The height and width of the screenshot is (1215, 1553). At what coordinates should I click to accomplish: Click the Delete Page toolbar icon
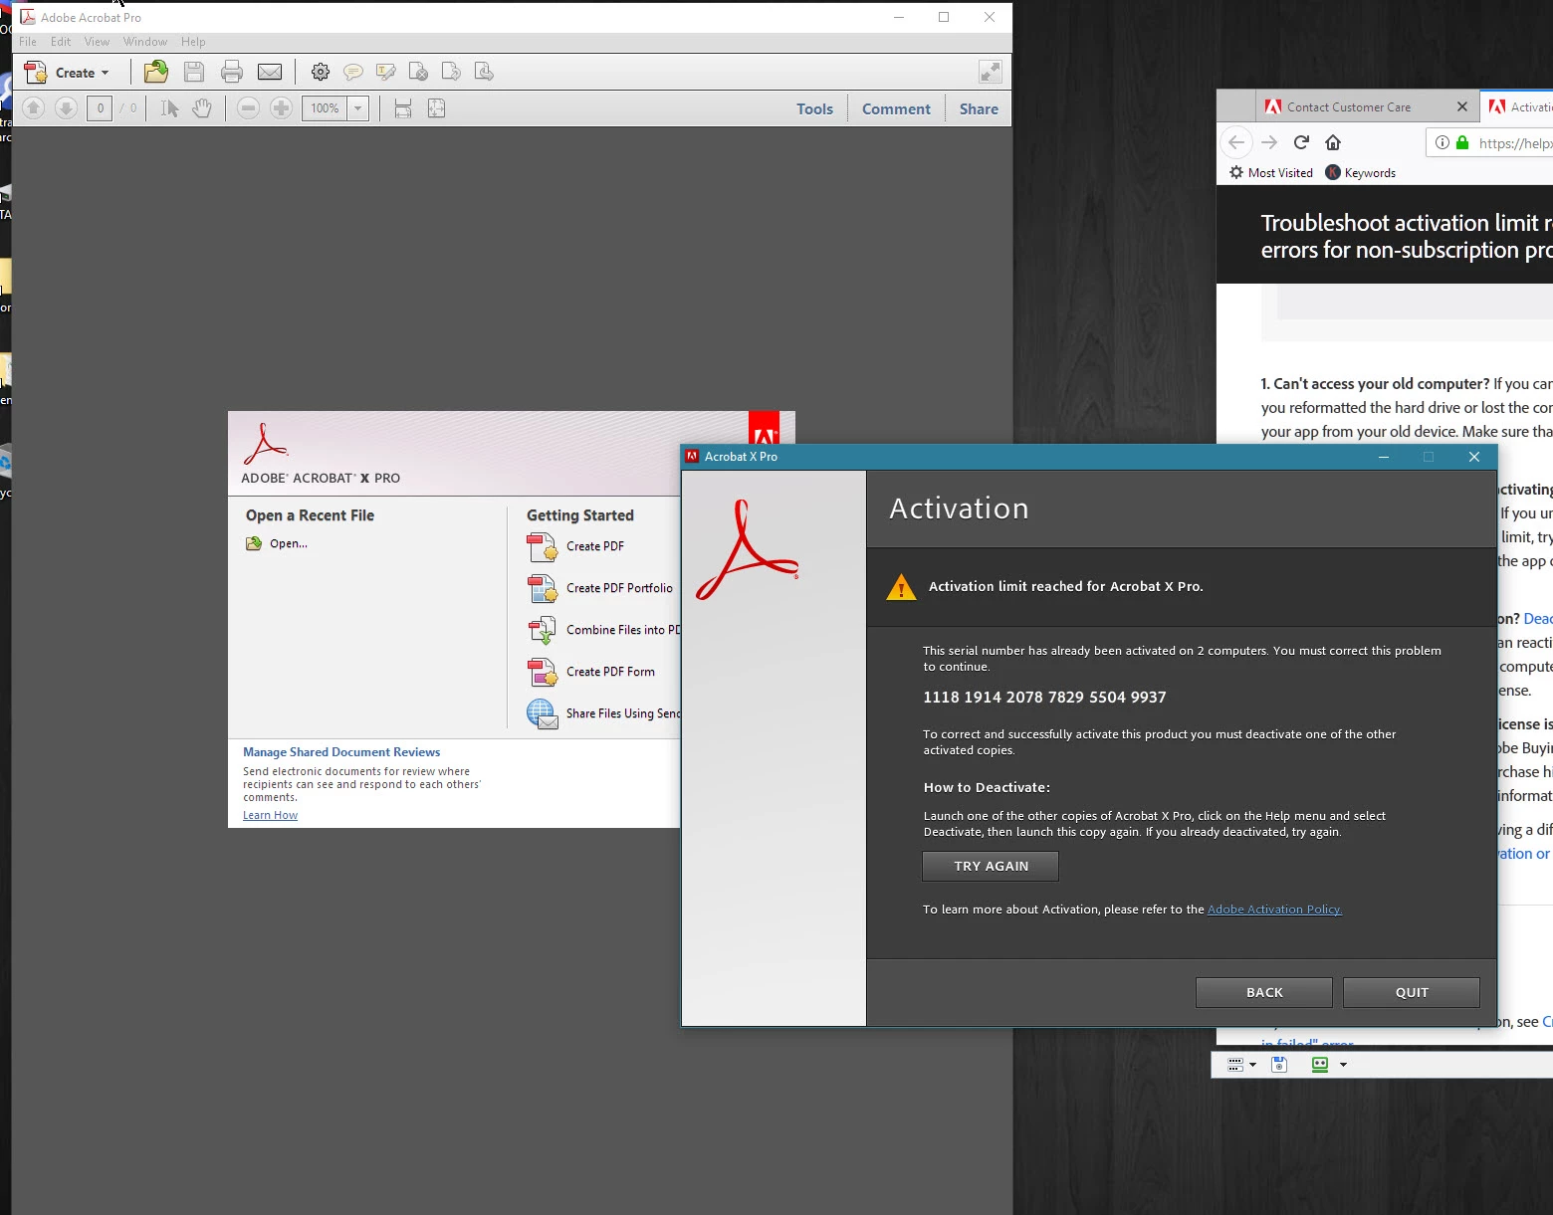click(419, 72)
